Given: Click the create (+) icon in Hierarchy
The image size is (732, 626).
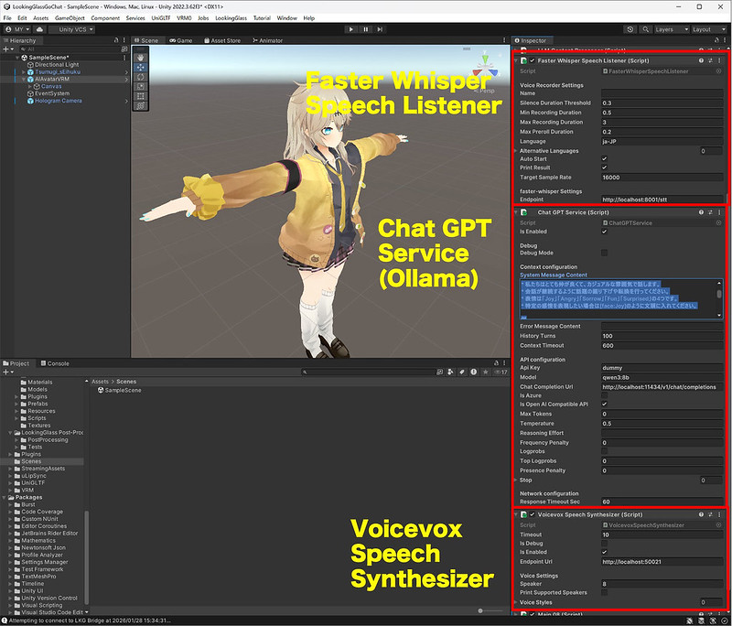Looking at the screenshot, I should (x=5, y=49).
